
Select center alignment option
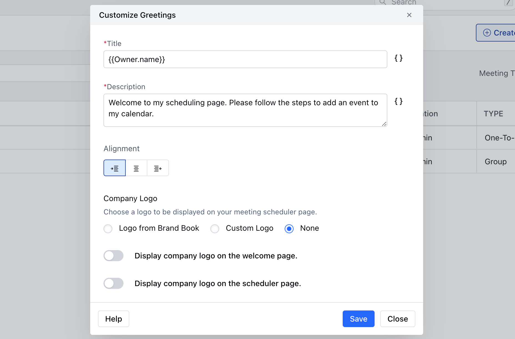pyautogui.click(x=136, y=168)
